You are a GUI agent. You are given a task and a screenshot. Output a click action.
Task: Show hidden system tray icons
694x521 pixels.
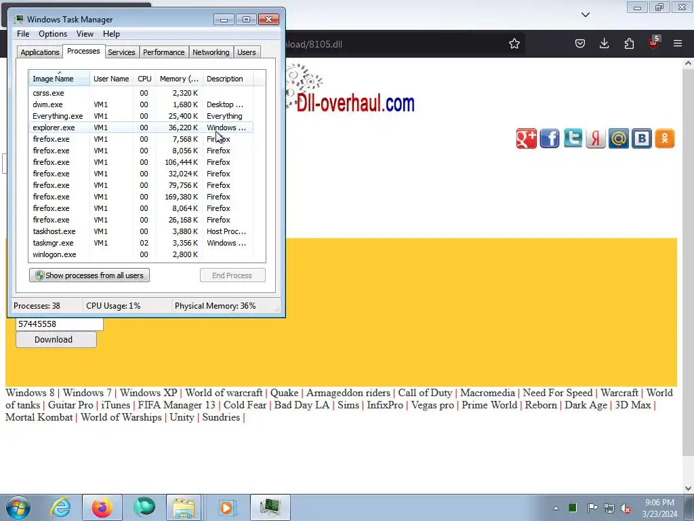tap(556, 508)
